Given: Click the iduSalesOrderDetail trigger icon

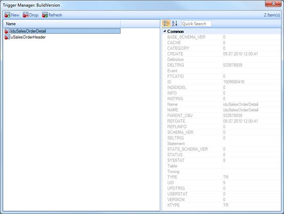Looking at the screenshot, I should [x=7, y=31].
